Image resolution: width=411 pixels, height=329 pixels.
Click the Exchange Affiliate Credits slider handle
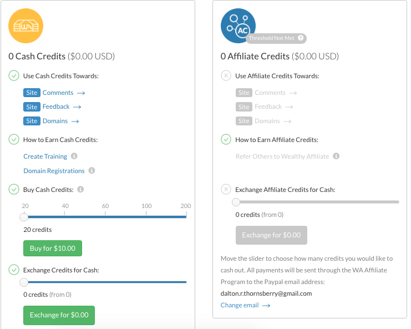pyautogui.click(x=236, y=202)
